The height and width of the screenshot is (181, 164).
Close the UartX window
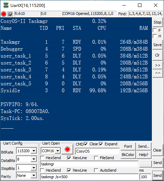tap(156, 5)
